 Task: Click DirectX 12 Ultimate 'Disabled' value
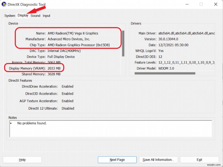[x=68, y=108]
